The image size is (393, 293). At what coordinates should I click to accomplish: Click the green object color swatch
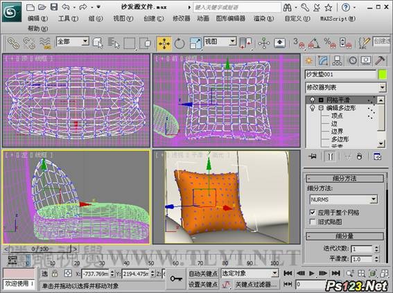pos(382,75)
